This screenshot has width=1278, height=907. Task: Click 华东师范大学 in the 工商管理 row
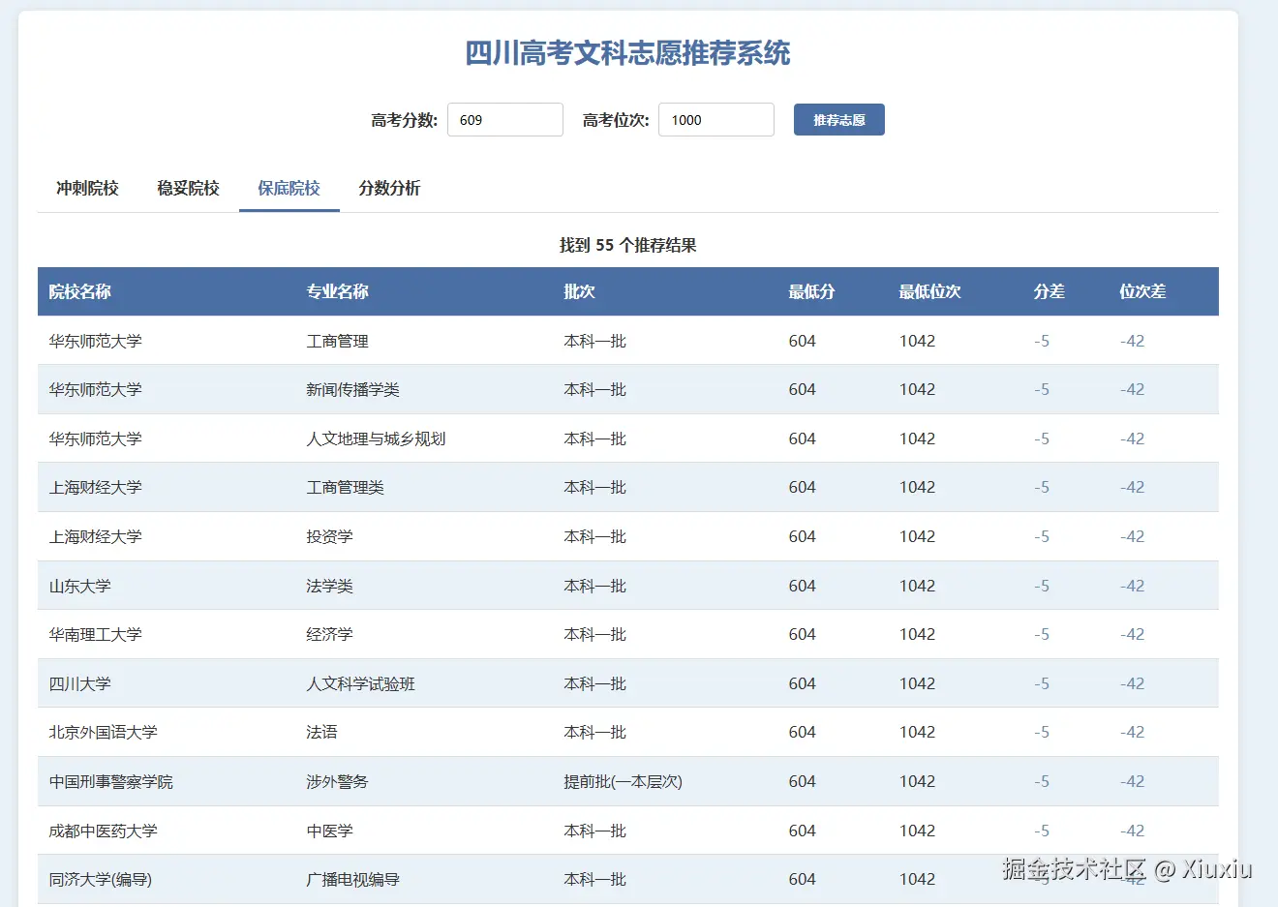[96, 341]
